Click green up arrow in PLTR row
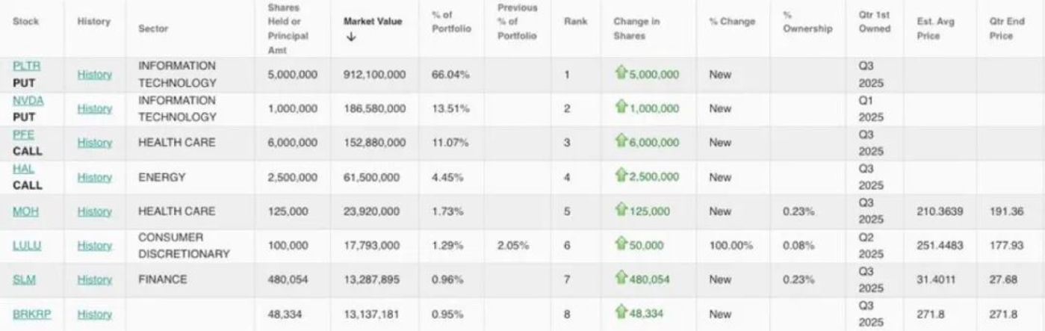1045x331 pixels. click(x=621, y=73)
